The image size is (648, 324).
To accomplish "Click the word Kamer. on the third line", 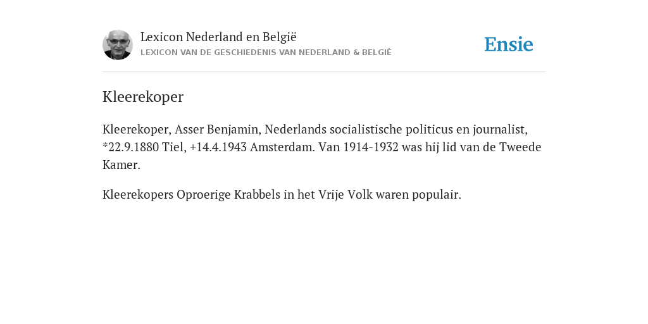I will [121, 165].
